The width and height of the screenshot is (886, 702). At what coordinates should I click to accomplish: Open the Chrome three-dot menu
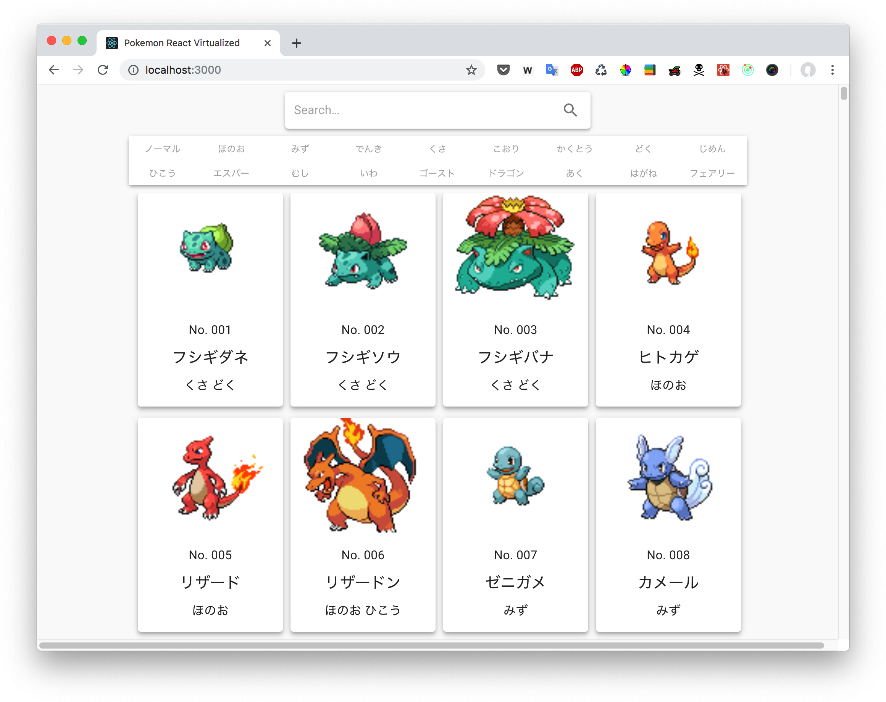pyautogui.click(x=832, y=70)
